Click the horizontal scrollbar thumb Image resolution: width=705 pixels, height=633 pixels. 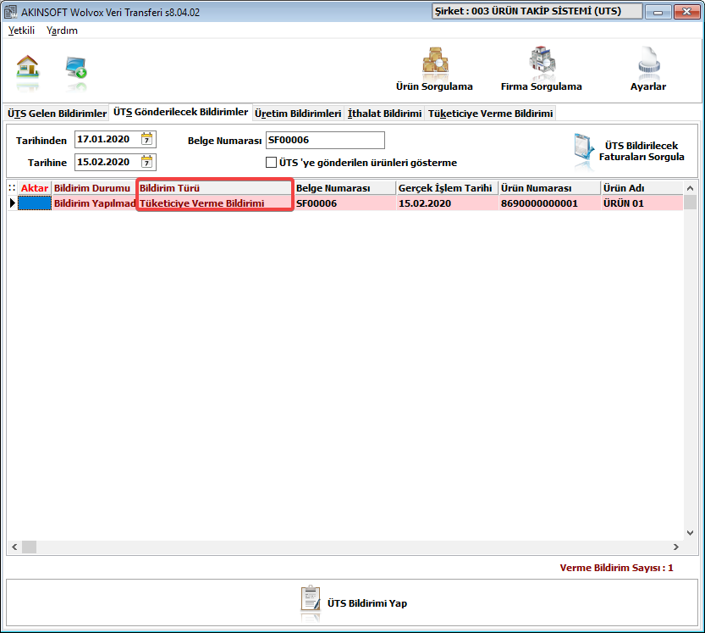pyautogui.click(x=30, y=547)
